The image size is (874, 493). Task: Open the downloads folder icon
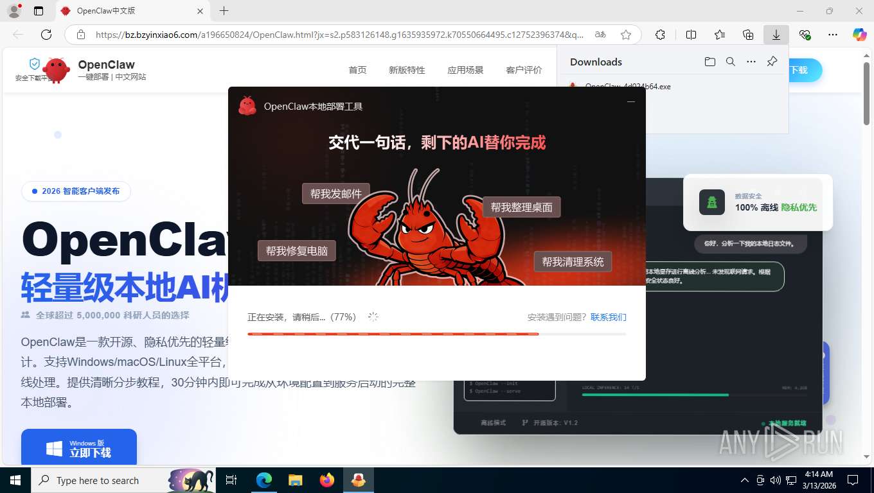coord(709,62)
